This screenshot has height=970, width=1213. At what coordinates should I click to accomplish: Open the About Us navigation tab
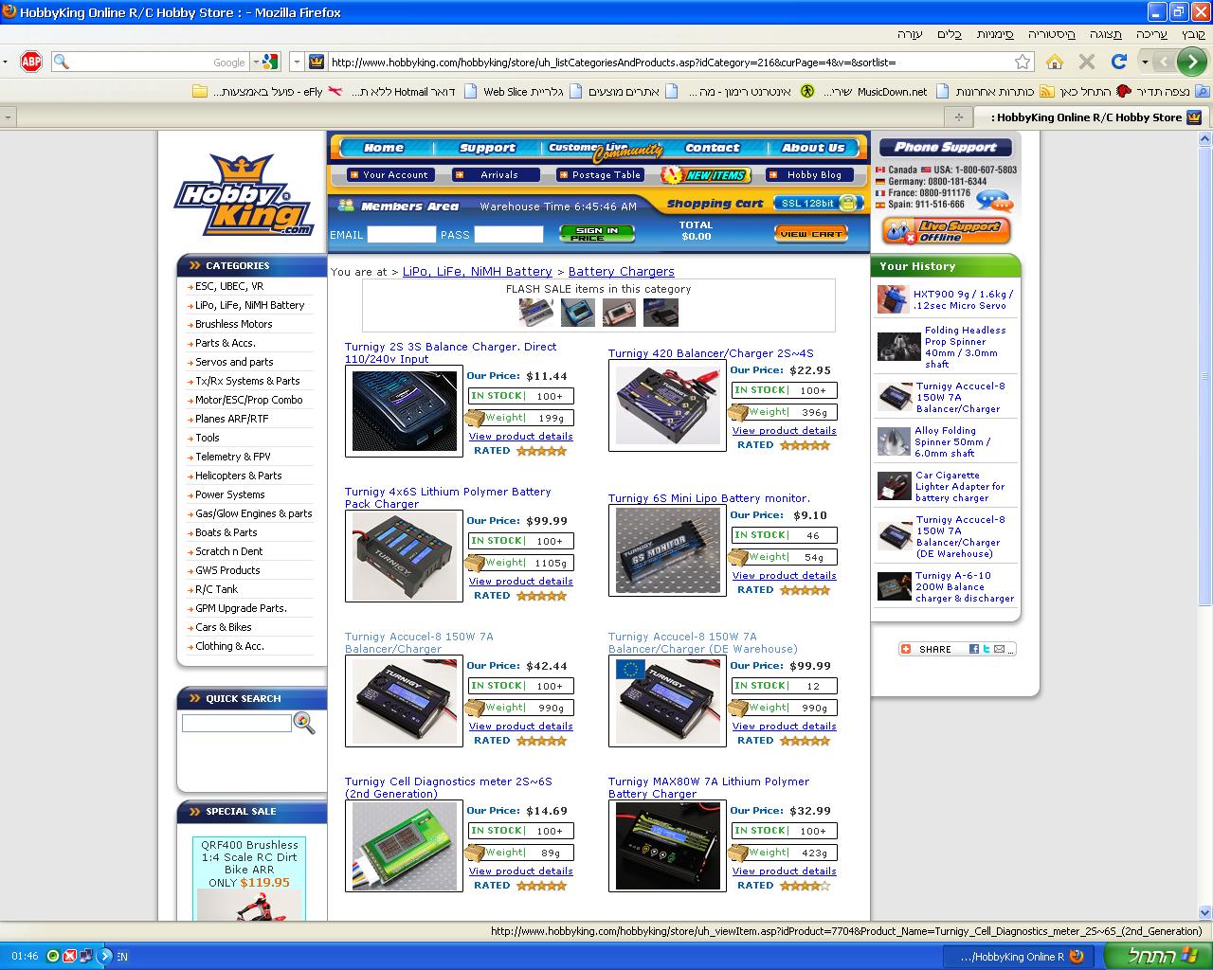812,148
